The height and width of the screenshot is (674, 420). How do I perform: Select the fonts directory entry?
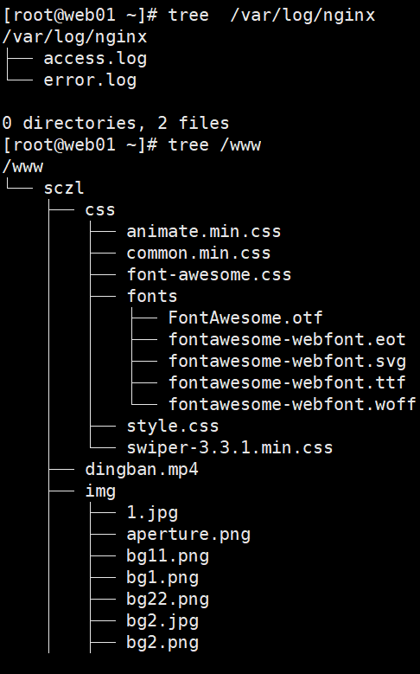click(x=152, y=296)
